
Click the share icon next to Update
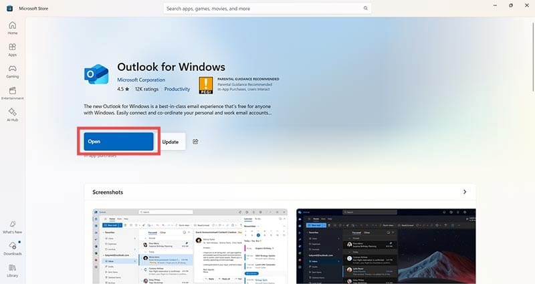point(195,142)
